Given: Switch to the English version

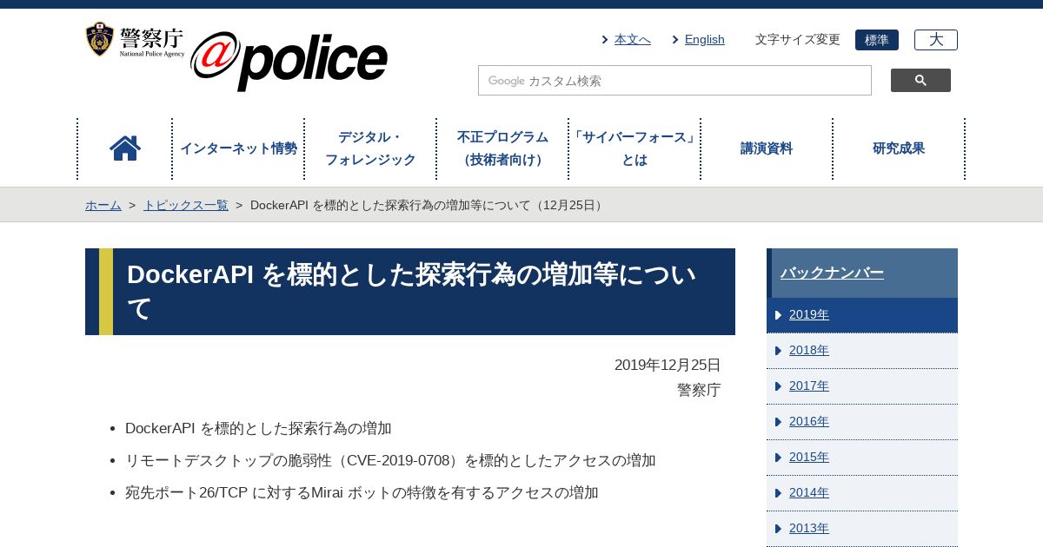Looking at the screenshot, I should pyautogui.click(x=704, y=39).
